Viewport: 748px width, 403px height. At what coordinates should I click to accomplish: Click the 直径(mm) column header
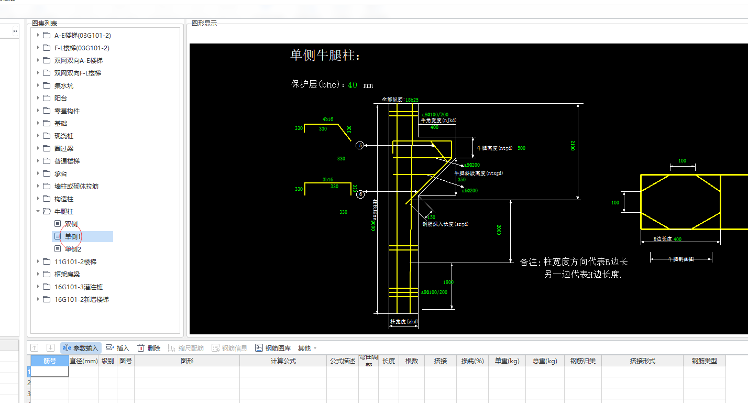pos(84,361)
